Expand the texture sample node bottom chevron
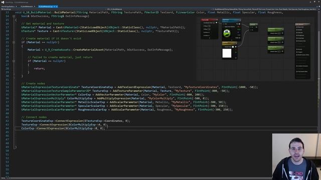This screenshot has height=180, width=321. [x=232, y=40]
